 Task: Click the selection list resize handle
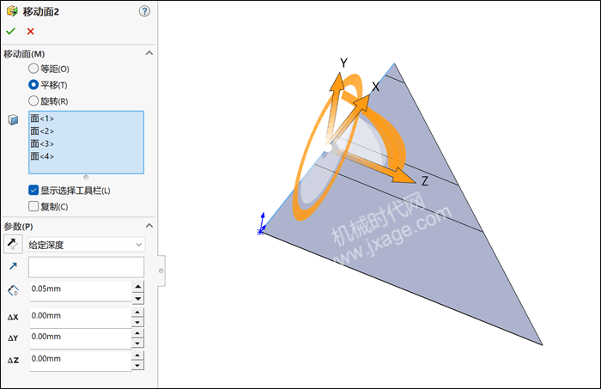coord(86,178)
